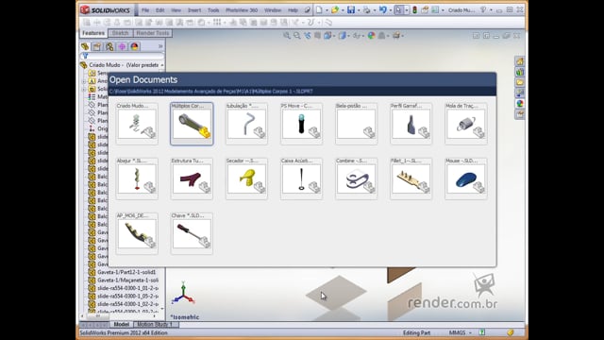Open the dropdown arrow next to Undo
604x340 pixels.
[x=390, y=10]
